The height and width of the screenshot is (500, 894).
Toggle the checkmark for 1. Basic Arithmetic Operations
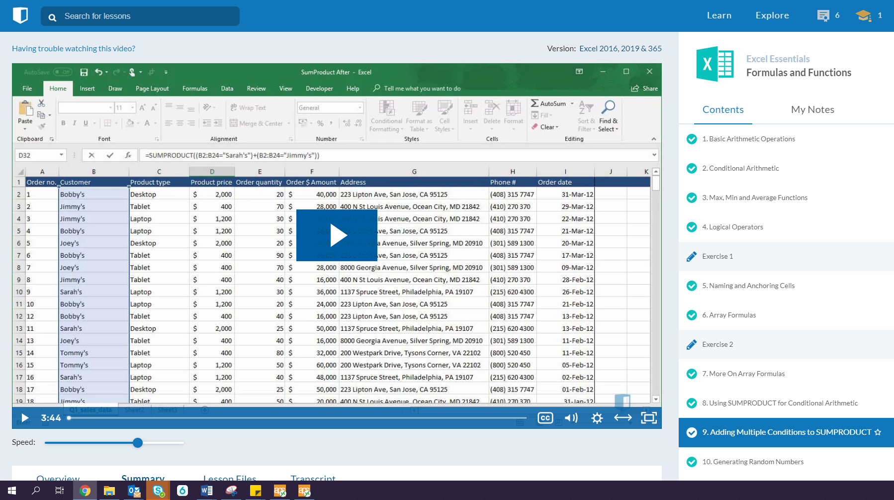tap(692, 139)
